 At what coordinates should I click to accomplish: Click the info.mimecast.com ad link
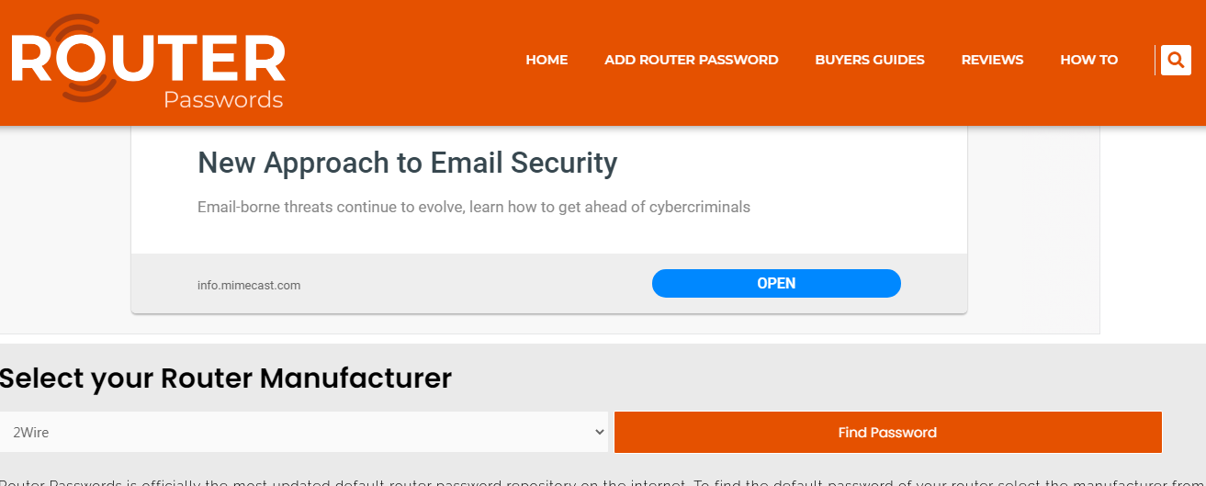(x=249, y=285)
